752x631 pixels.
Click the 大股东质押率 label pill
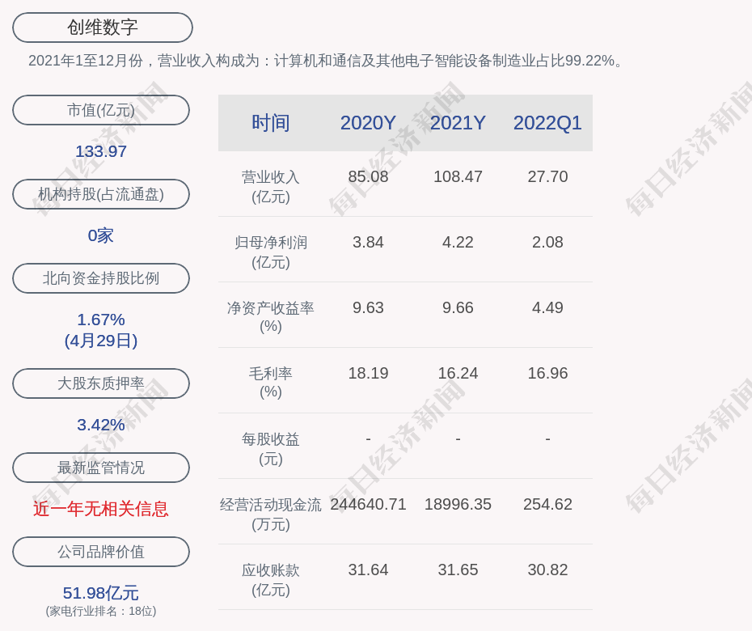click(101, 383)
